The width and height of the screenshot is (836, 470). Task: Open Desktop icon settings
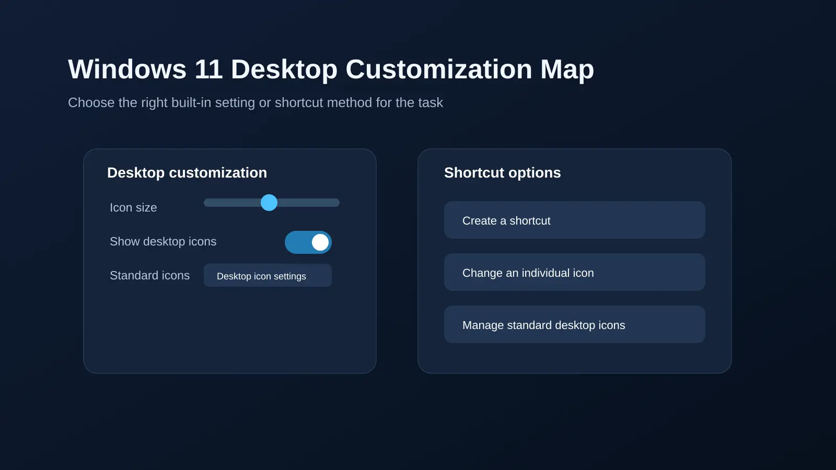268,275
